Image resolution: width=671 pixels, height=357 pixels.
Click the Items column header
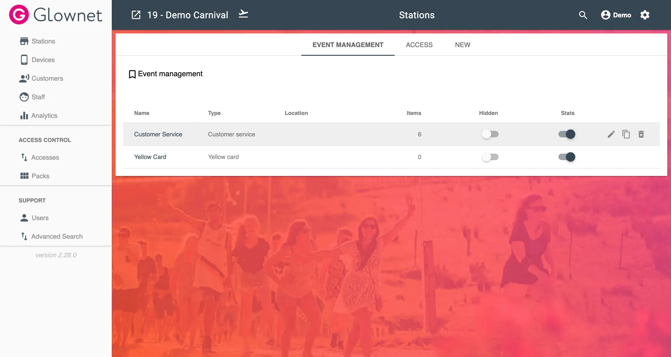(x=414, y=113)
